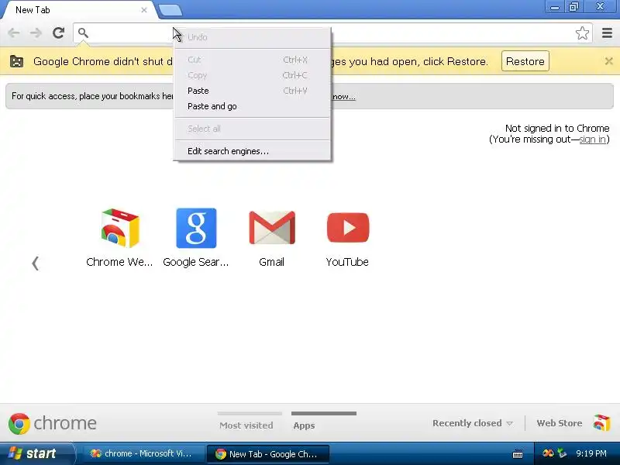Reload the page with refresh icon
This screenshot has width=620, height=465.
(x=59, y=33)
